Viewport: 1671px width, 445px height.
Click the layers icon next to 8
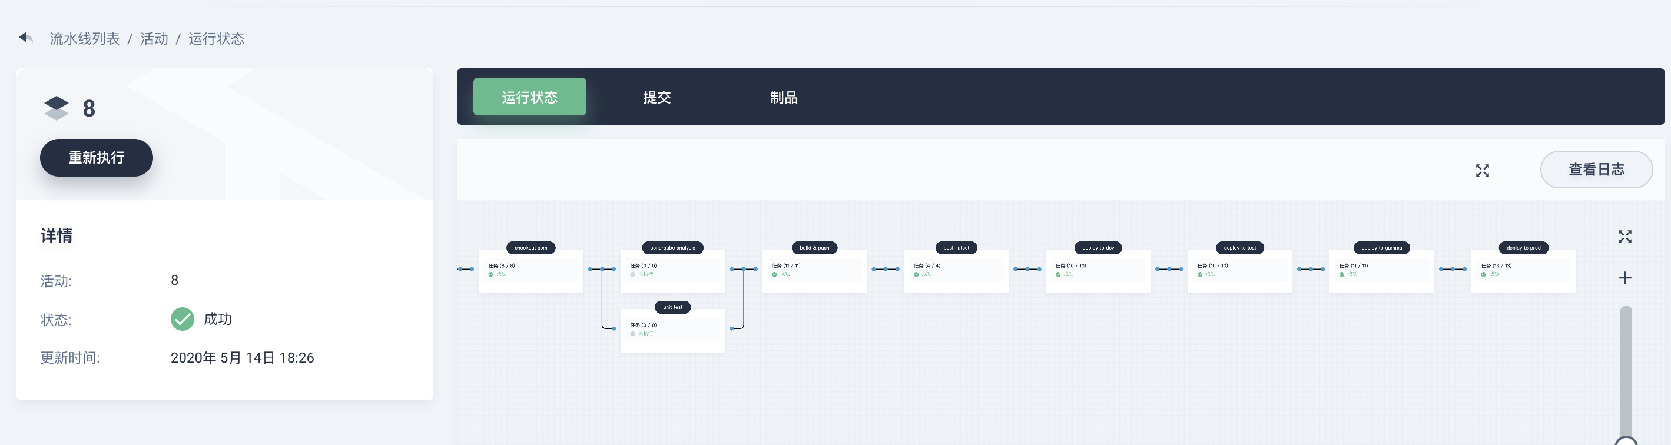point(57,108)
